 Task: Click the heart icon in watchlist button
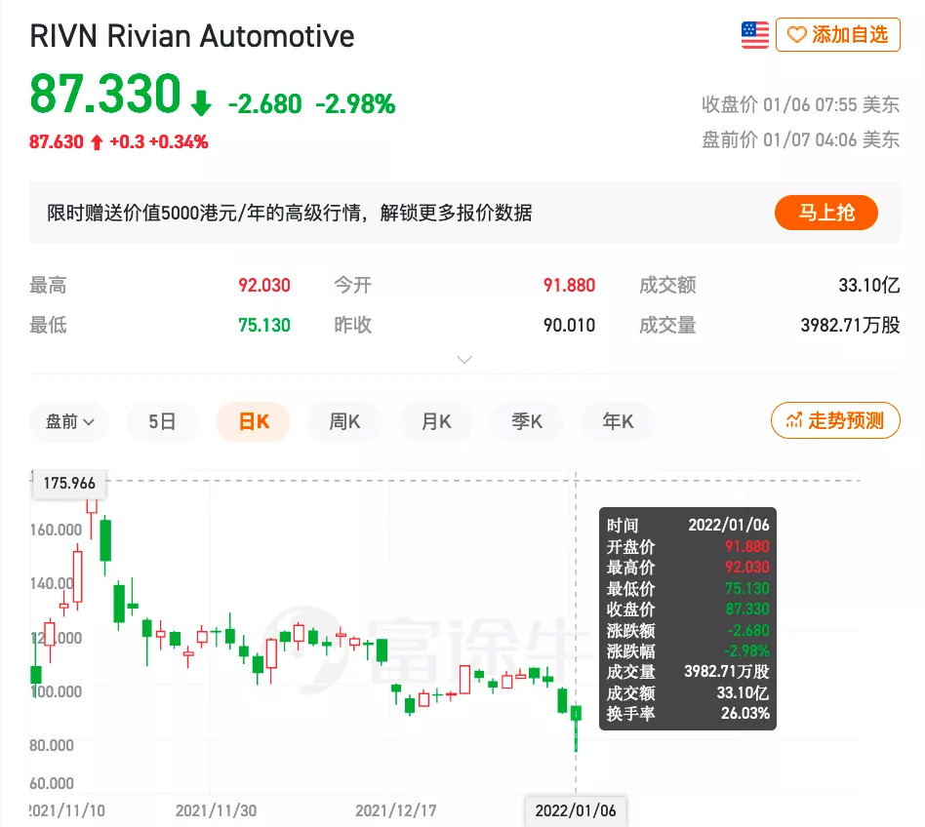pos(796,35)
